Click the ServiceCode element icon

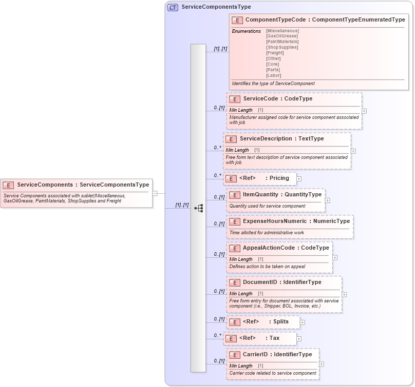pos(235,99)
